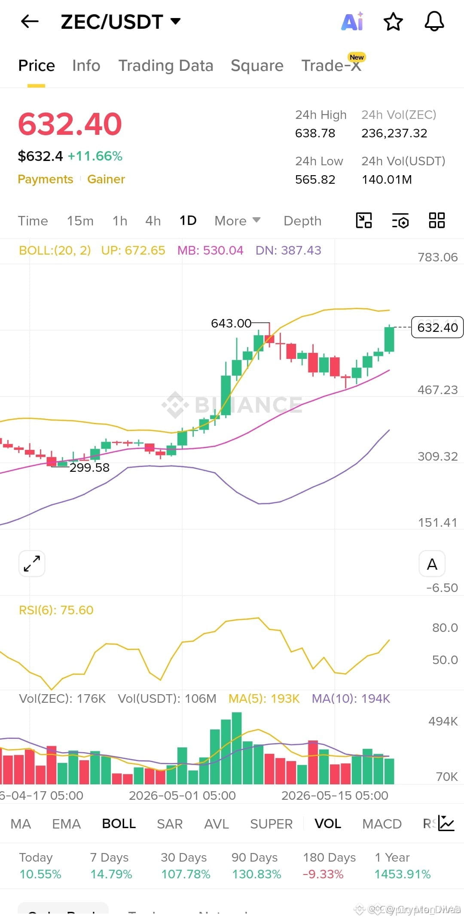Open chart settings list icon
Viewport: 464px width, 920px height.
(400, 221)
